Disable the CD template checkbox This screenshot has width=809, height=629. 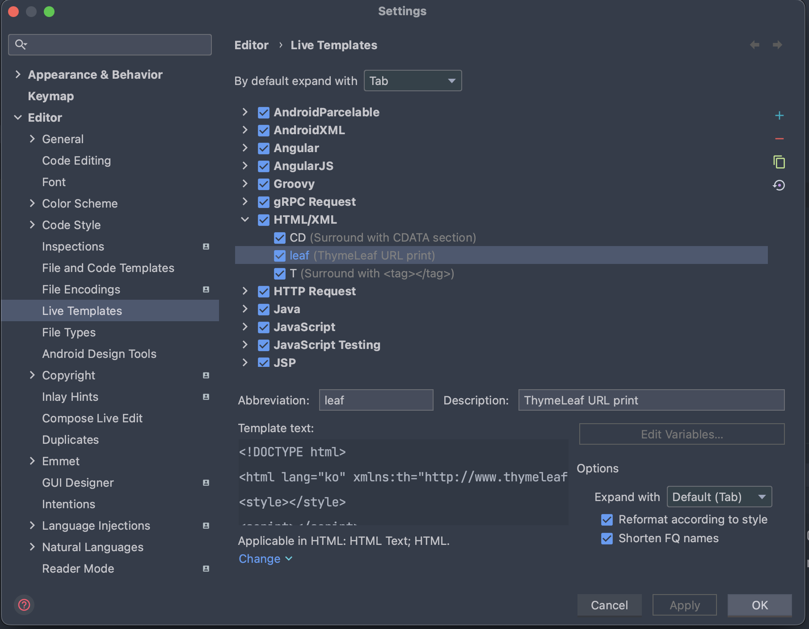280,238
